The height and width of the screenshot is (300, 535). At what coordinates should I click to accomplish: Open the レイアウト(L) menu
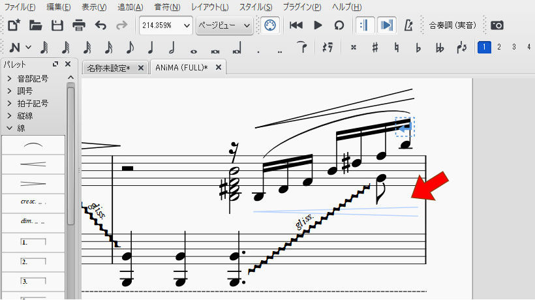tap(209, 7)
